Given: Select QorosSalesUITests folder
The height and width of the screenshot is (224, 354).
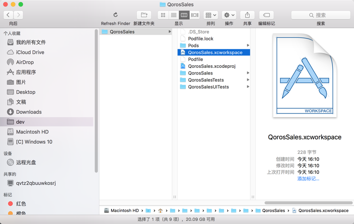Looking at the screenshot, I should click(214, 87).
